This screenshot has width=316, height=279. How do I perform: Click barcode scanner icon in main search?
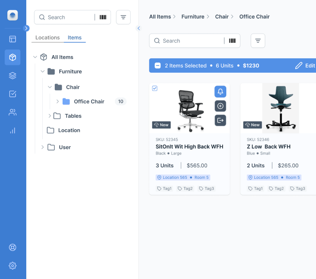233,41
